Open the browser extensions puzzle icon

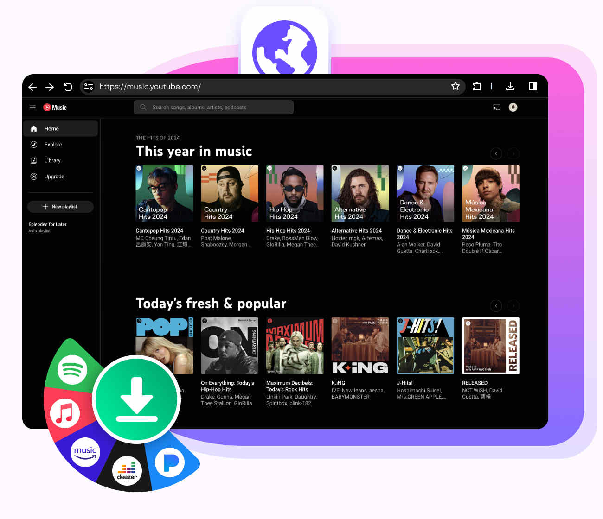click(x=477, y=87)
